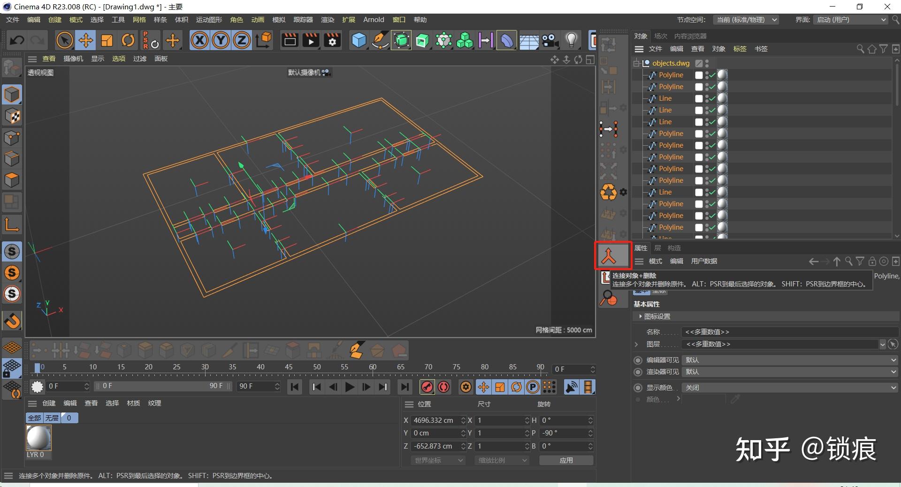Viewport: 901px width, 487px height.
Task: Open the 显示颜色 dropdown set to 关闭
Action: tap(788, 387)
